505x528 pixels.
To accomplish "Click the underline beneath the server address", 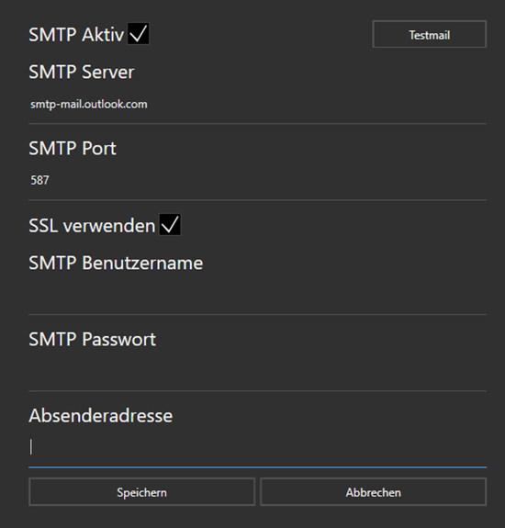I will click(257, 124).
